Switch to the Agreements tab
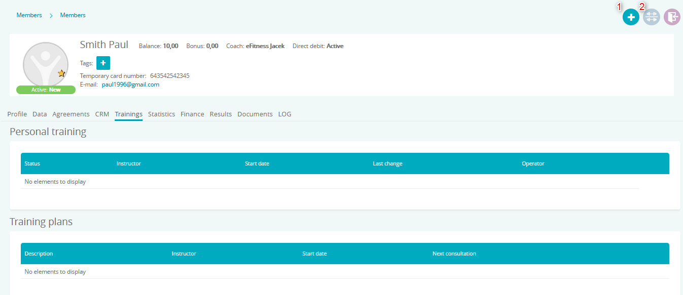The width and height of the screenshot is (683, 295). (x=71, y=114)
